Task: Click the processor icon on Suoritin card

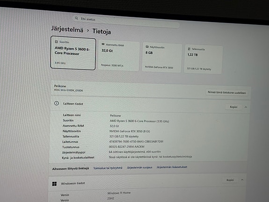Action: tap(56, 42)
